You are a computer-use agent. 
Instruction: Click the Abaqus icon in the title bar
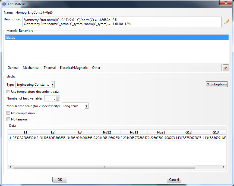pyautogui.click(x=4, y=4)
